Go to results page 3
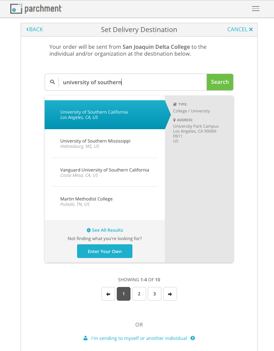 [154, 293]
